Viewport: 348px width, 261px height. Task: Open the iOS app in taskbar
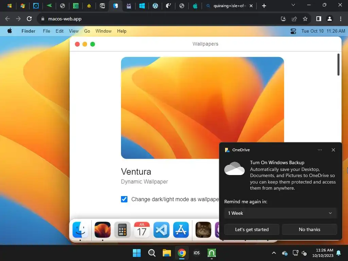(197, 253)
